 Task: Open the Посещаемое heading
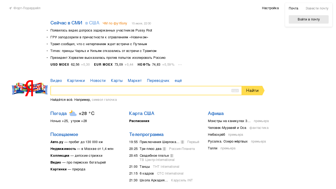coord(64,134)
